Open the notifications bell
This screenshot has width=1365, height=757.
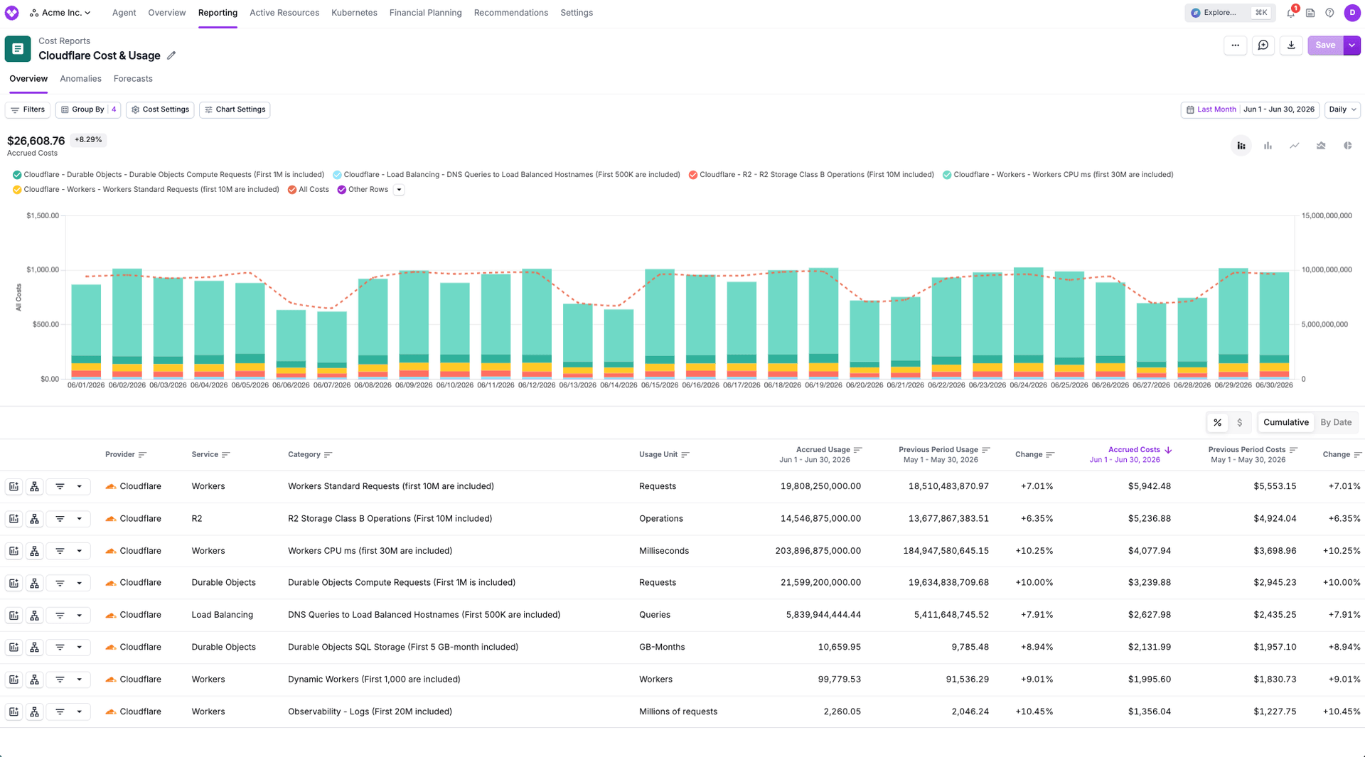click(x=1291, y=13)
